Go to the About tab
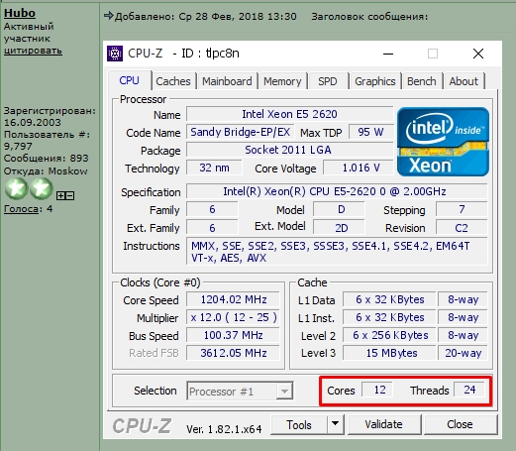 tap(464, 81)
